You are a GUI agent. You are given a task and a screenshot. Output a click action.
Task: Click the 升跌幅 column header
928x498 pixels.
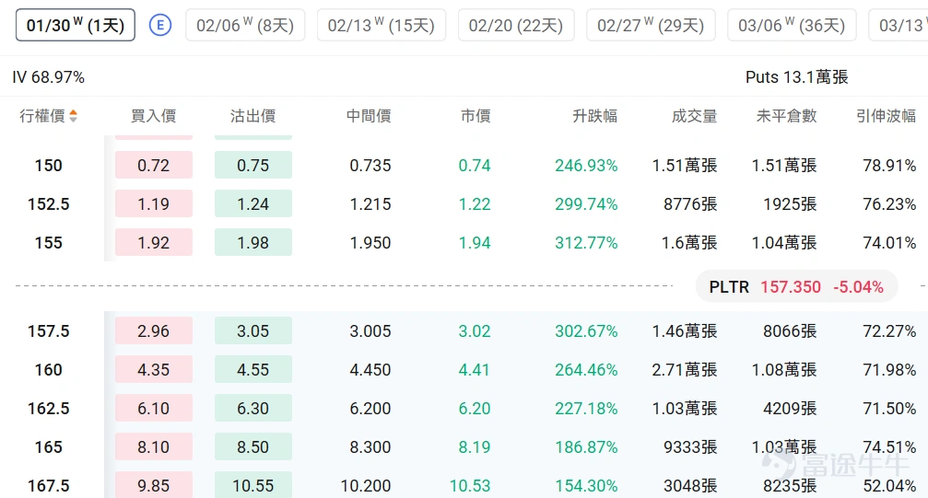pos(594,116)
